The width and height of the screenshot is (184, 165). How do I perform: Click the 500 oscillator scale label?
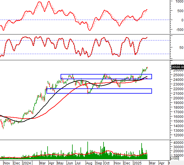180,11
